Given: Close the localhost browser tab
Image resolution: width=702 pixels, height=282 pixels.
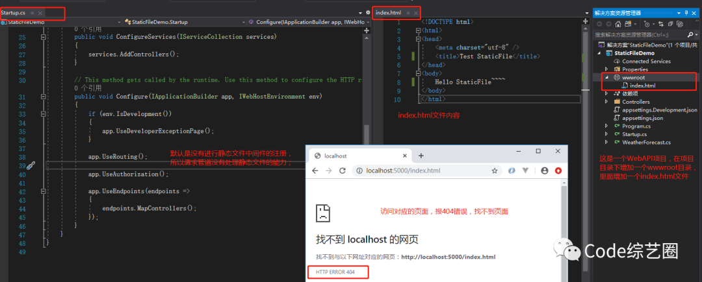Looking at the screenshot, I should tap(405, 156).
